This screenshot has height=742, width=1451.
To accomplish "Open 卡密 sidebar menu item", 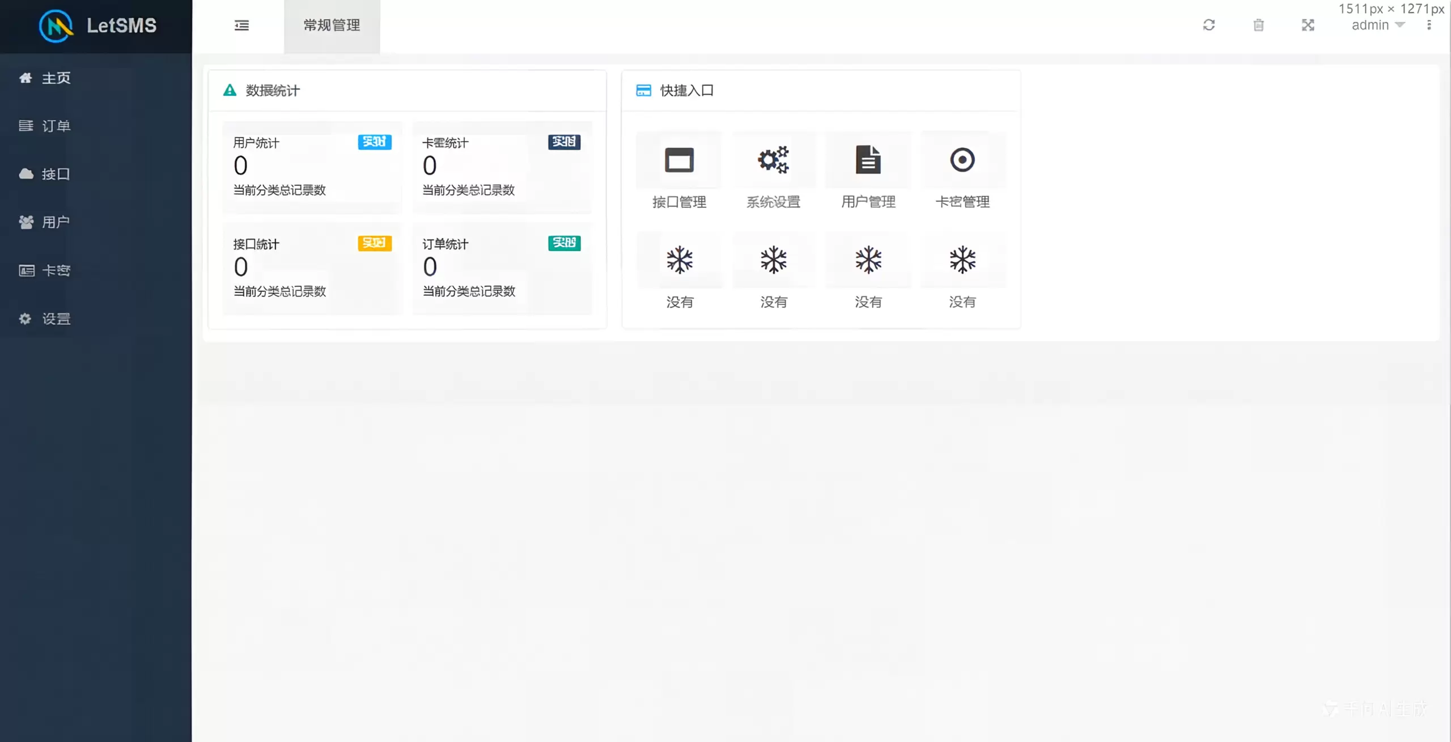I will 56,270.
